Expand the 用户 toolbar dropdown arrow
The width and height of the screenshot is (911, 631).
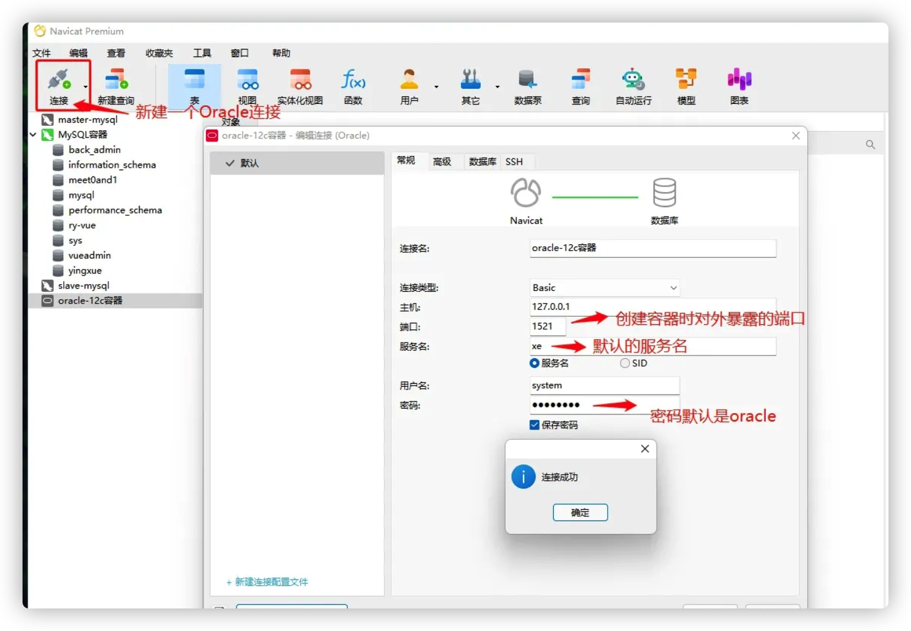coord(437,86)
